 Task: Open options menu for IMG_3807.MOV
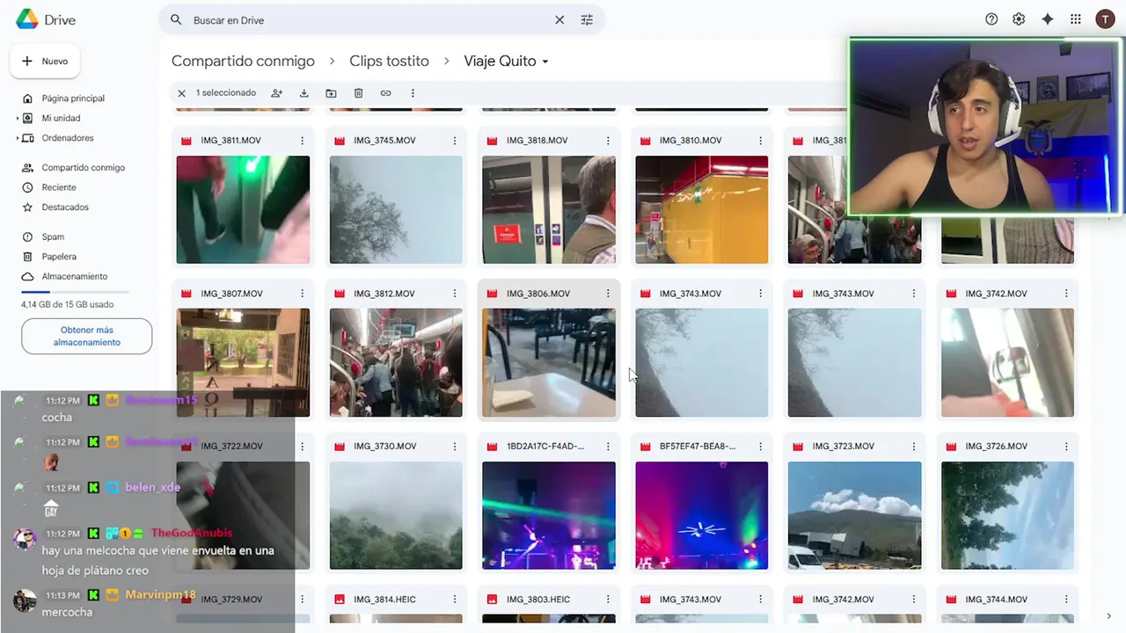point(302,294)
